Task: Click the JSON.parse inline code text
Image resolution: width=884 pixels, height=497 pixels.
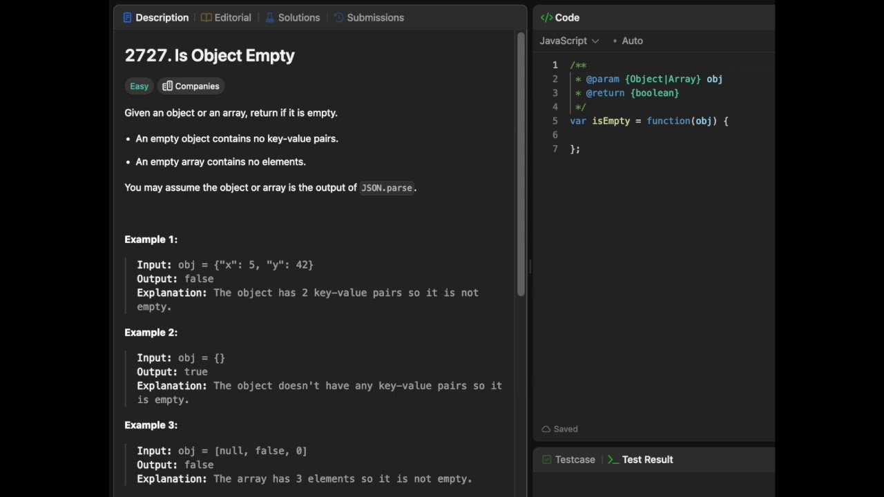Action: click(x=387, y=188)
